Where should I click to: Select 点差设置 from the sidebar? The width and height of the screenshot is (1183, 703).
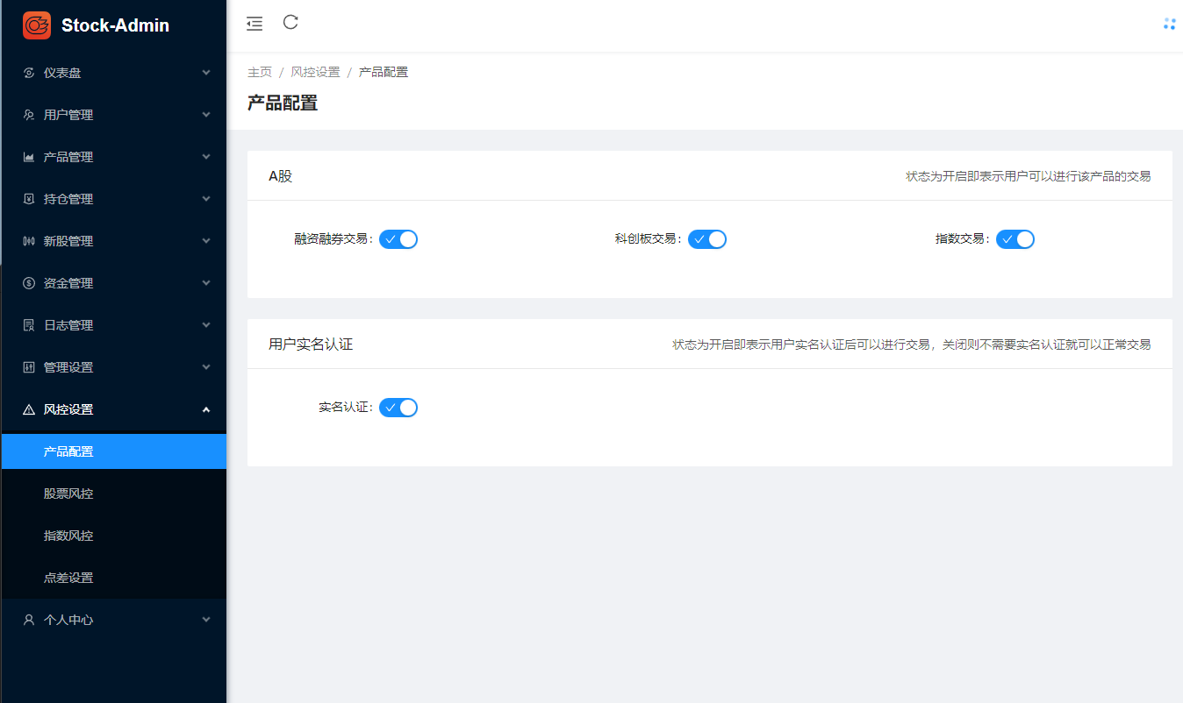(x=70, y=577)
